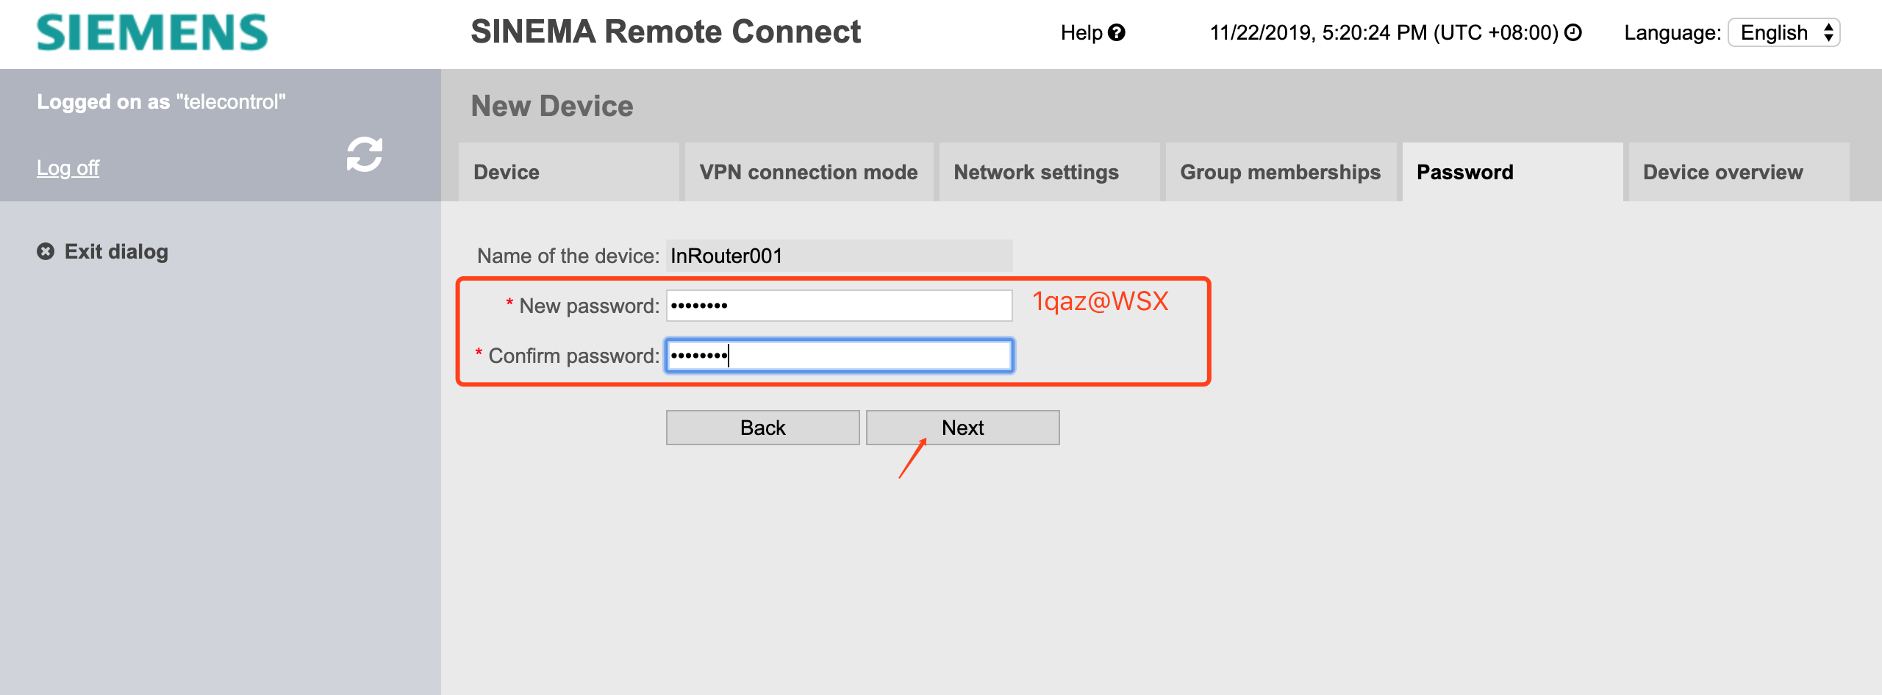Click the Name of the device field
The width and height of the screenshot is (1882, 695).
(x=839, y=256)
